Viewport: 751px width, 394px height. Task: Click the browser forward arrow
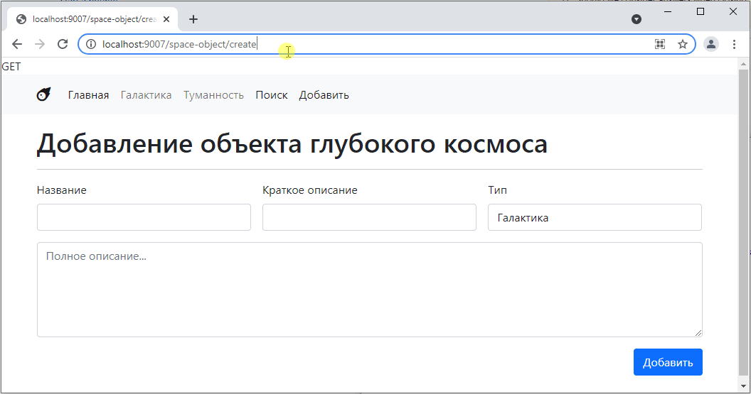(x=40, y=44)
